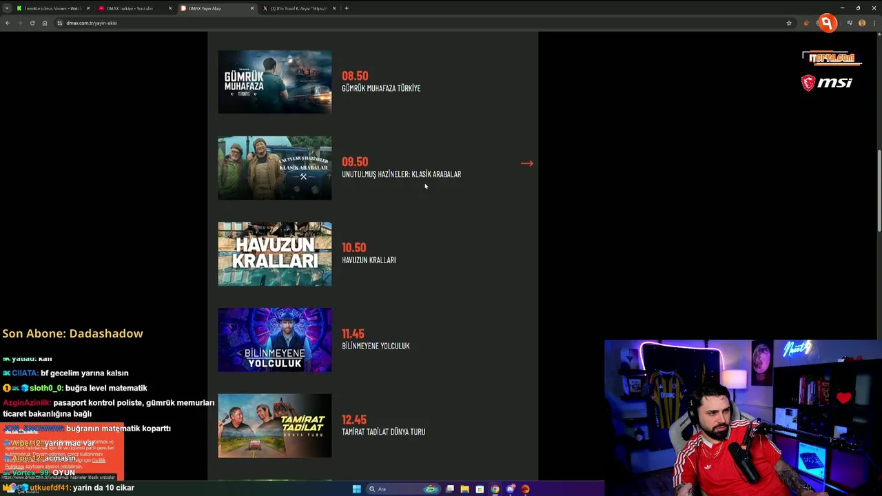Open the browser home page

[x=45, y=23]
